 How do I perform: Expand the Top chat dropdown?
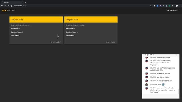[x=150, y=55]
